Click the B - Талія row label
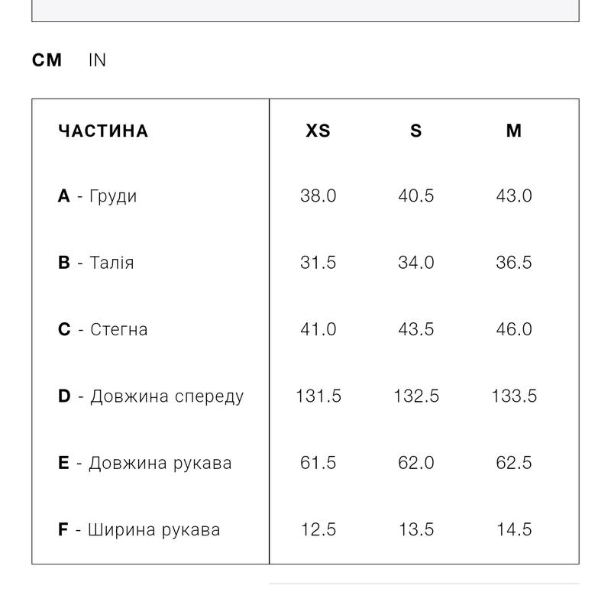Viewport: 611px width, 608px height. pyautogui.click(x=96, y=263)
